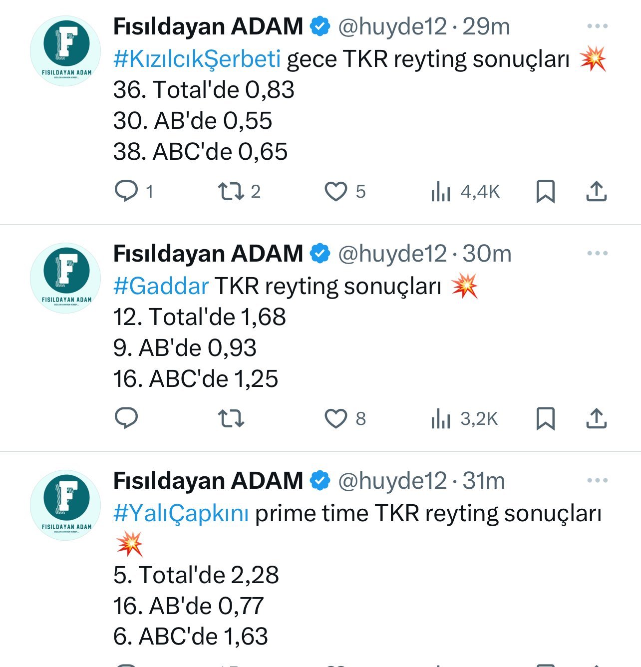Retweet the KızılcıkŞerbeti ratings tweet
This screenshot has width=641, height=667.
click(231, 191)
